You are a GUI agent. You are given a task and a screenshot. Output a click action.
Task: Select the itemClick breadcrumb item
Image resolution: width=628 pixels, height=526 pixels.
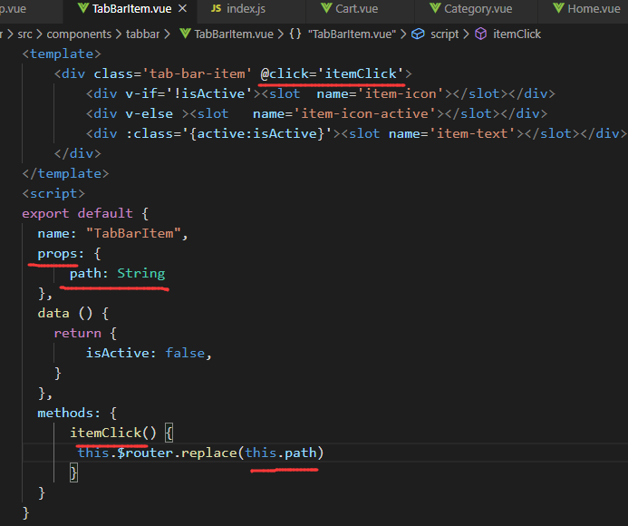[x=517, y=34]
